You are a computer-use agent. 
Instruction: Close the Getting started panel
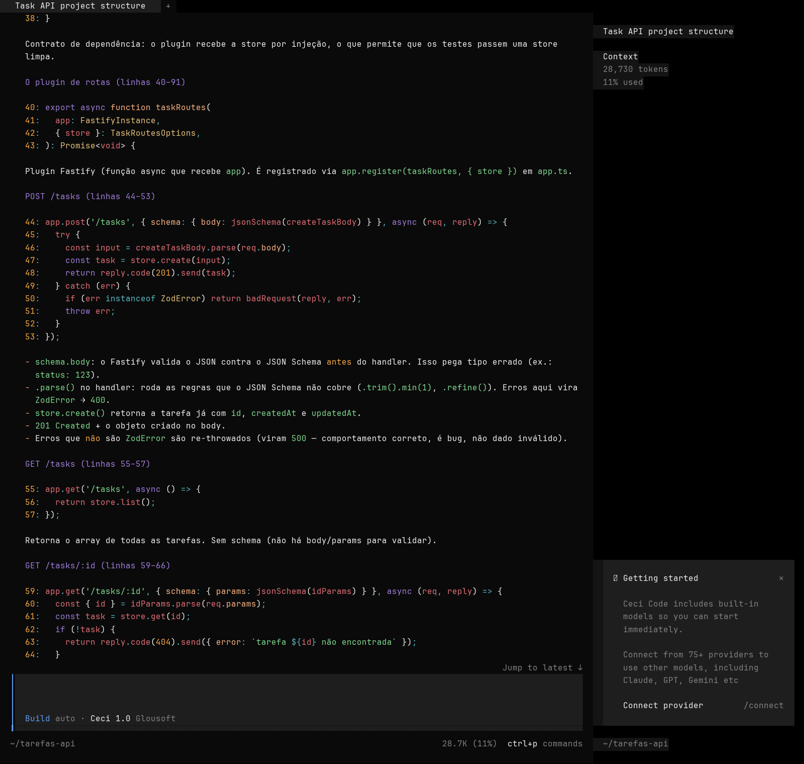point(781,578)
